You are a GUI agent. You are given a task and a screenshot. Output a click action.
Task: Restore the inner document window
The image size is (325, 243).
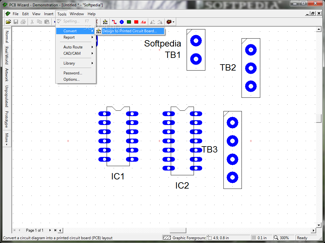[313, 14]
